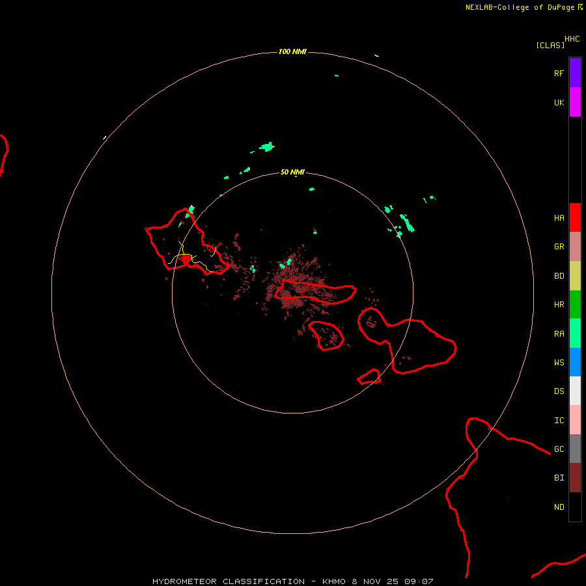The width and height of the screenshot is (586, 586).
Task: Click the IC pink legend swatch
Action: click(x=575, y=420)
